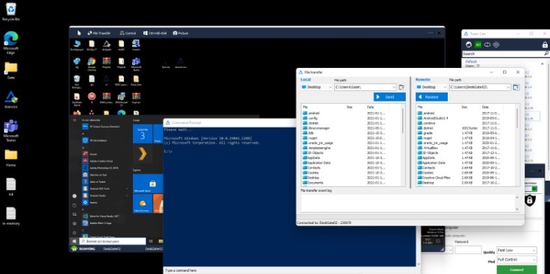
Task: Select the pointer tool in remote session toolbar
Action: [79, 33]
